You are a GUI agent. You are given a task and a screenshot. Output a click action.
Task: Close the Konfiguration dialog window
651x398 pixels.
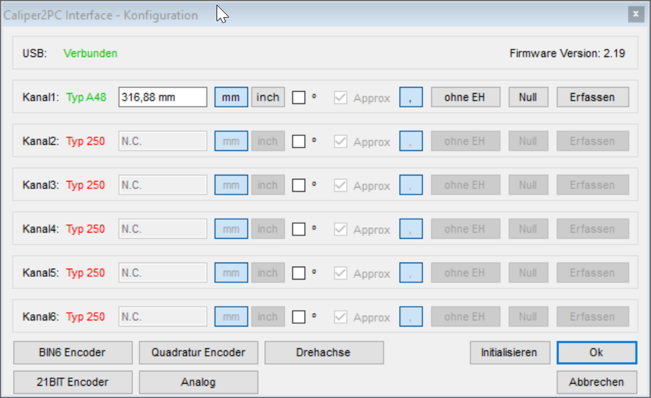635,14
